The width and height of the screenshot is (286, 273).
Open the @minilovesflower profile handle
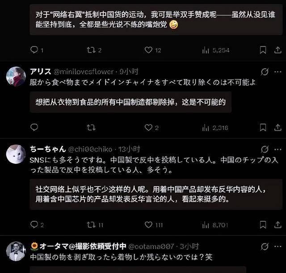pyautogui.click(x=84, y=72)
